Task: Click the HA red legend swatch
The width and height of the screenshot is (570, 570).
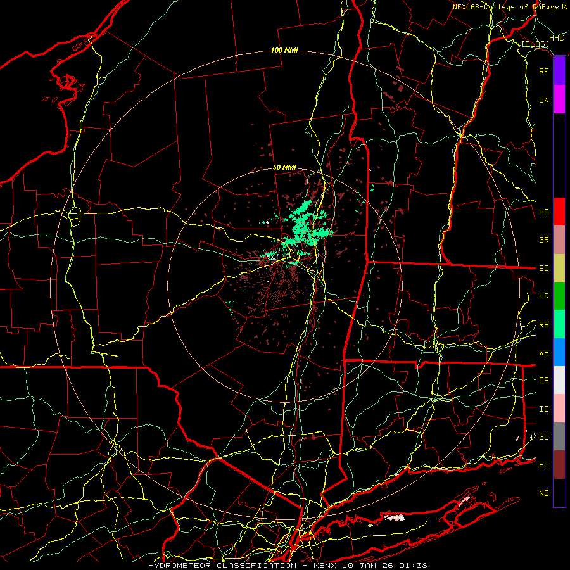Action: [x=559, y=212]
